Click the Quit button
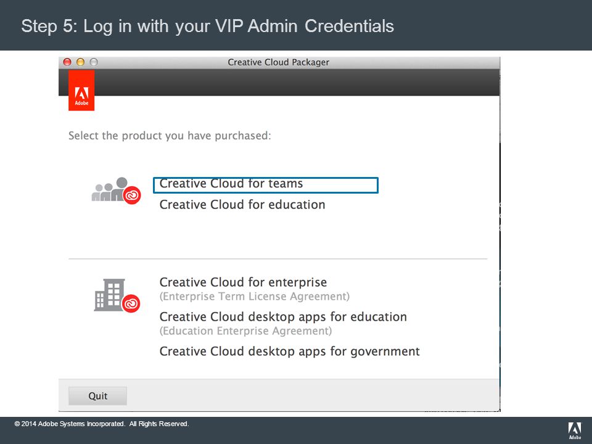Image resolution: width=592 pixels, height=444 pixels. coord(98,396)
